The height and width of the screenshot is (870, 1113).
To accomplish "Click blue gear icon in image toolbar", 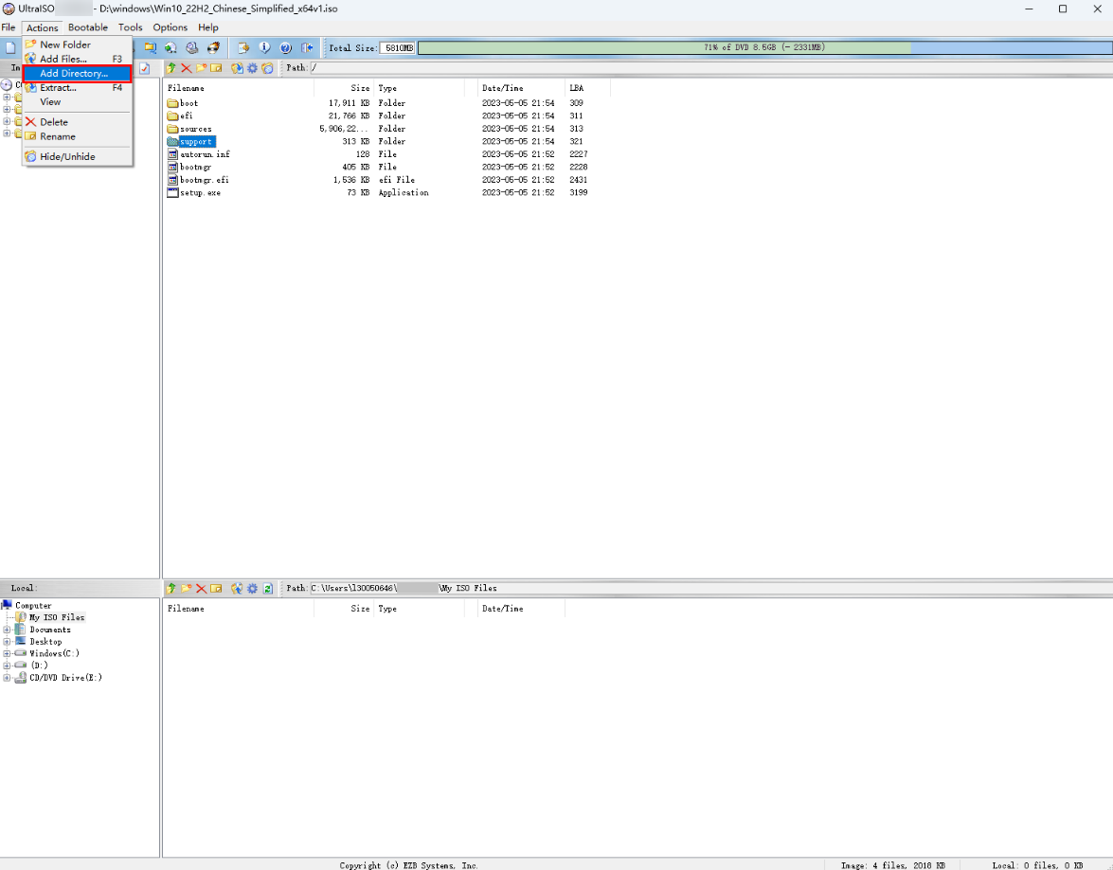I will [252, 68].
